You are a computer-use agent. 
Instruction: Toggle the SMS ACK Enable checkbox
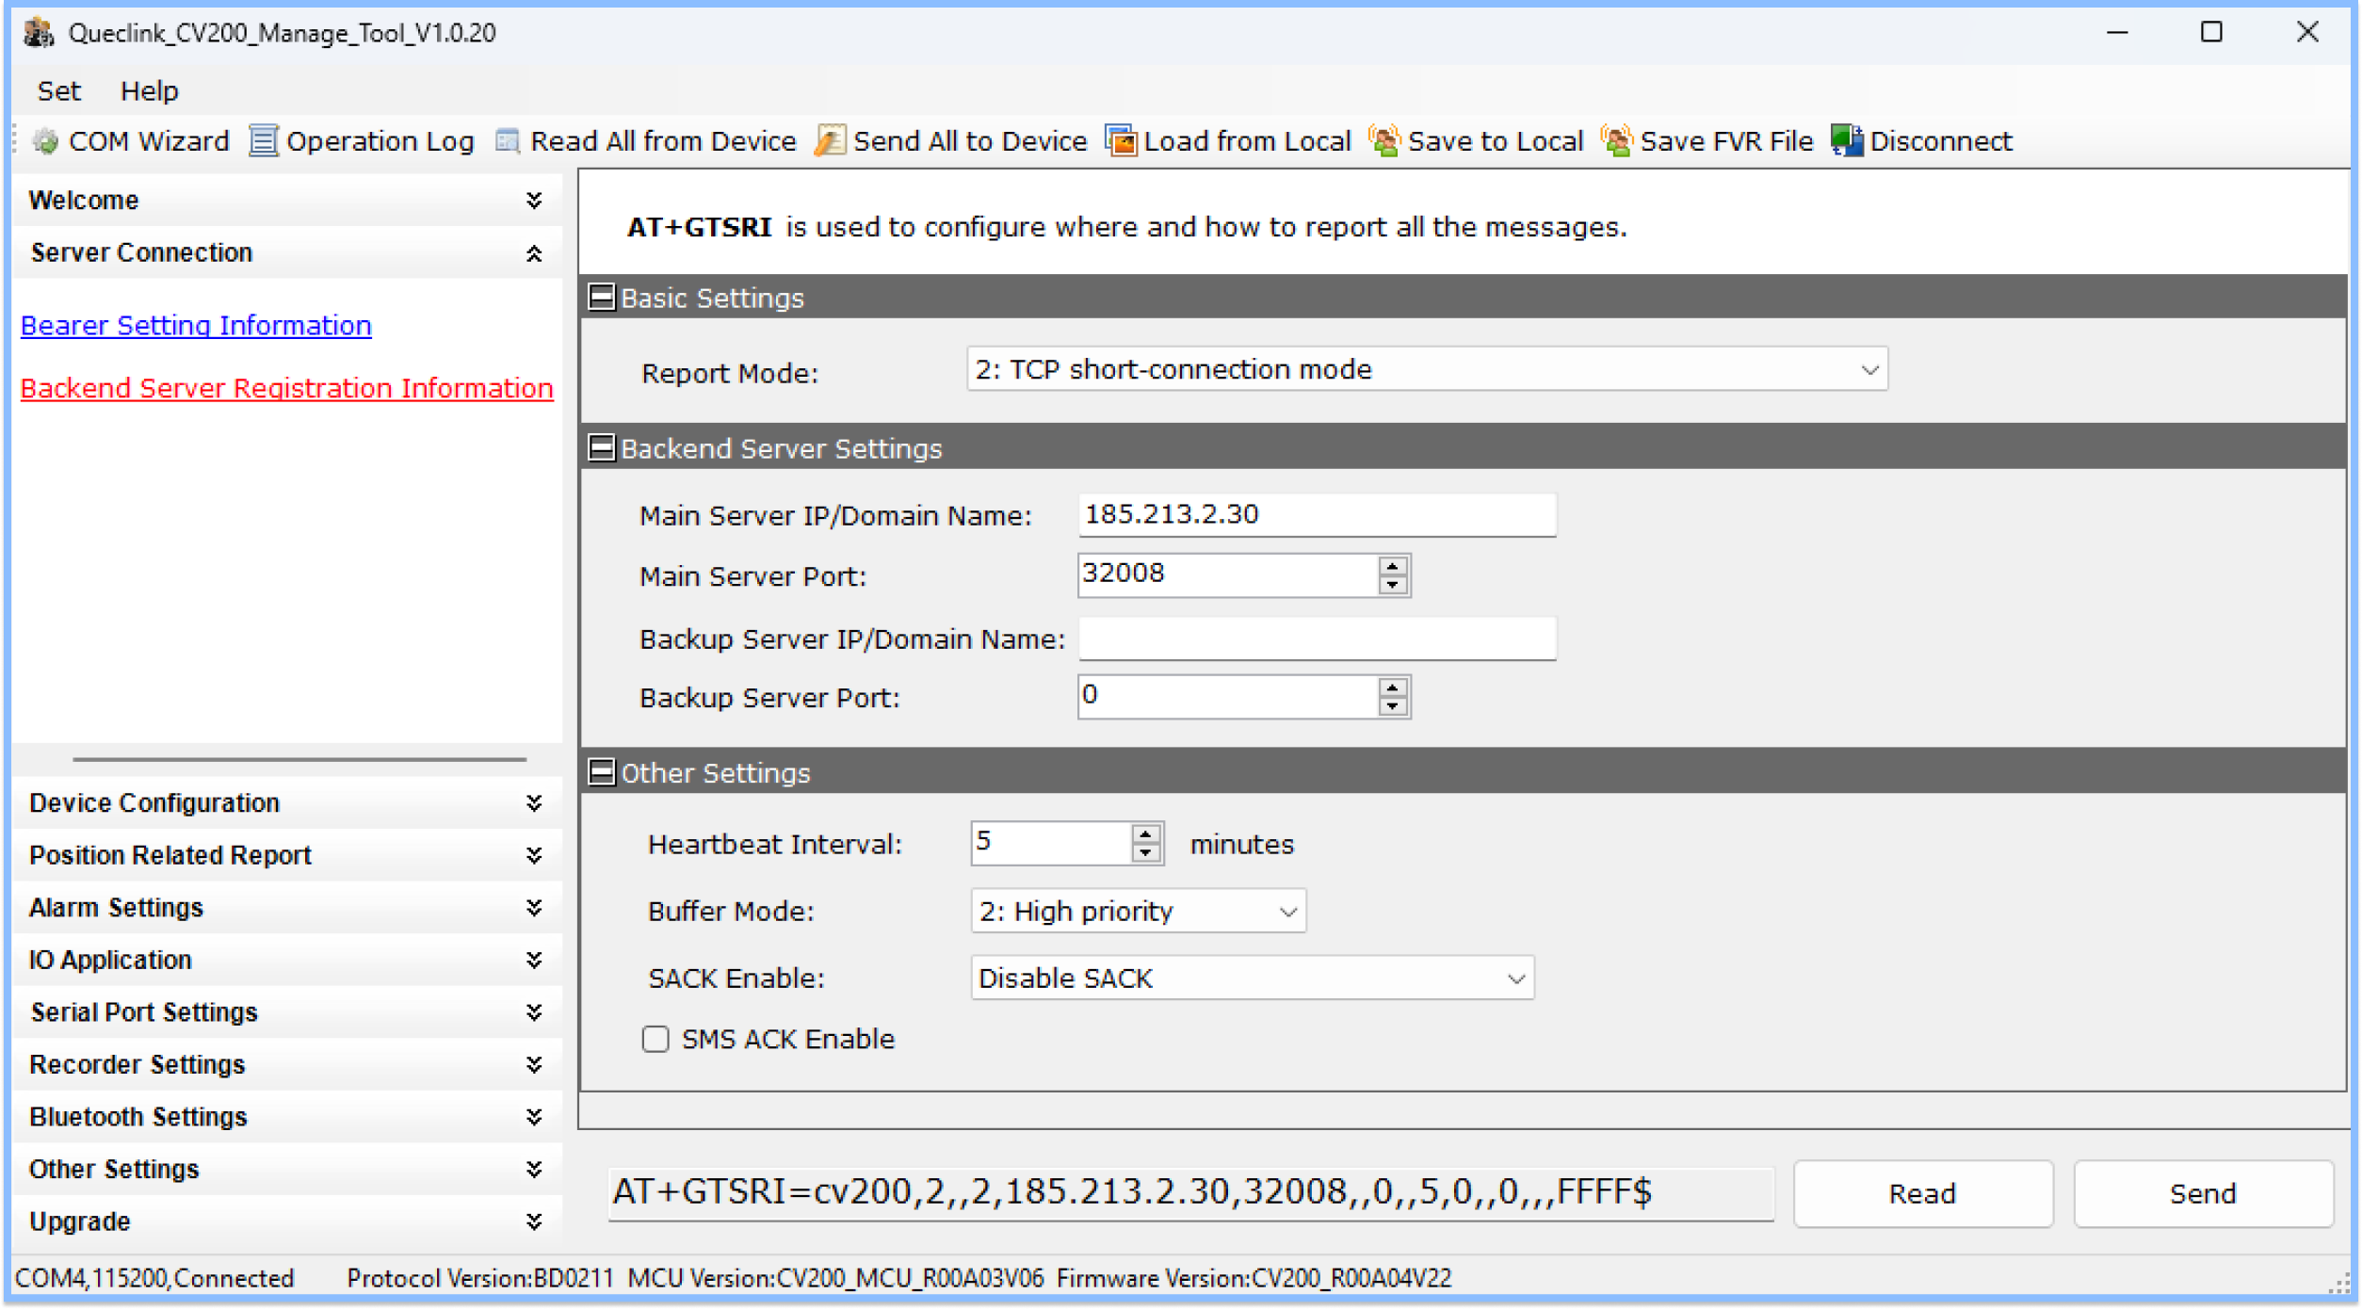tap(655, 1039)
